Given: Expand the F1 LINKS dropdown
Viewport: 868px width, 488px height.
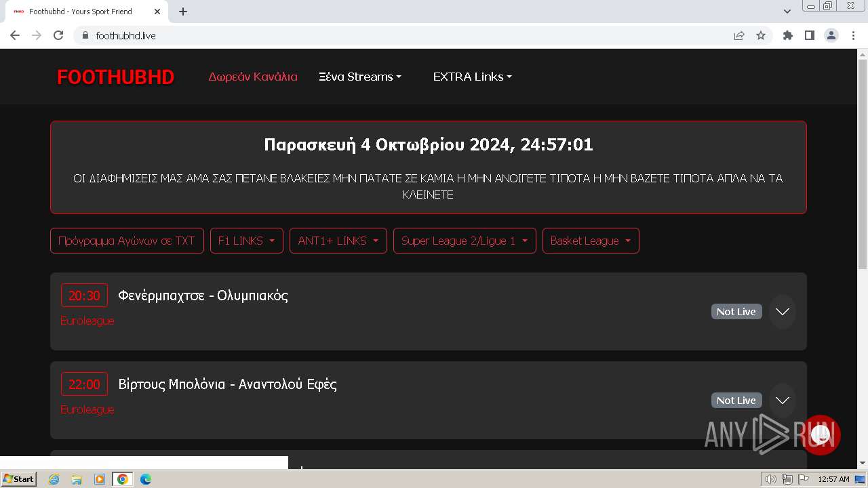Looking at the screenshot, I should 247,241.
